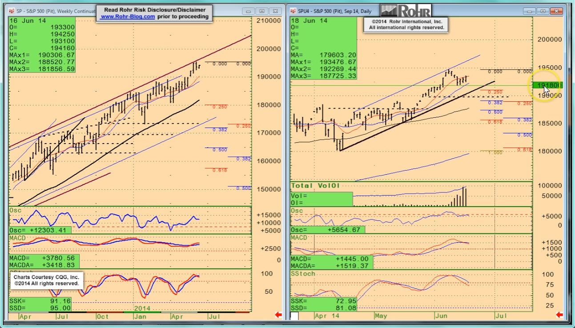Image resolution: width=575 pixels, height=328 pixels.
Task: Click the www.Rohr-Blog.com link
Action: click(x=127, y=16)
